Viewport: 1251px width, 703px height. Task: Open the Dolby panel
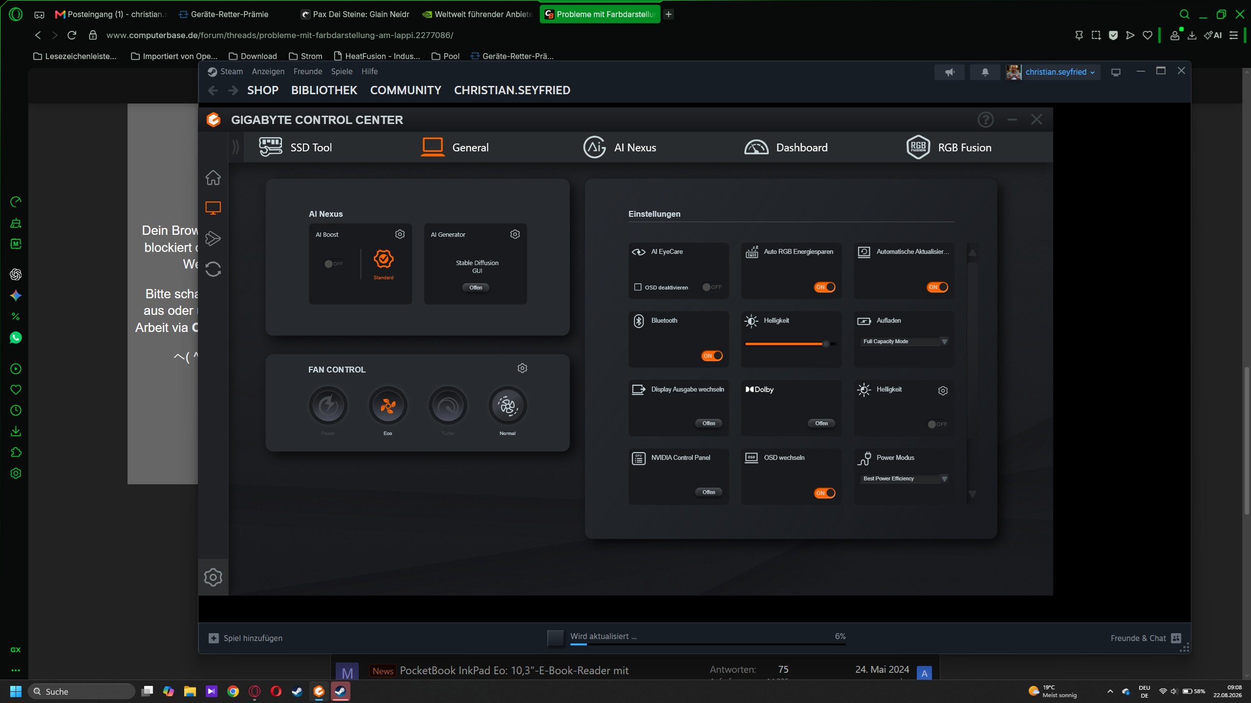(x=821, y=423)
